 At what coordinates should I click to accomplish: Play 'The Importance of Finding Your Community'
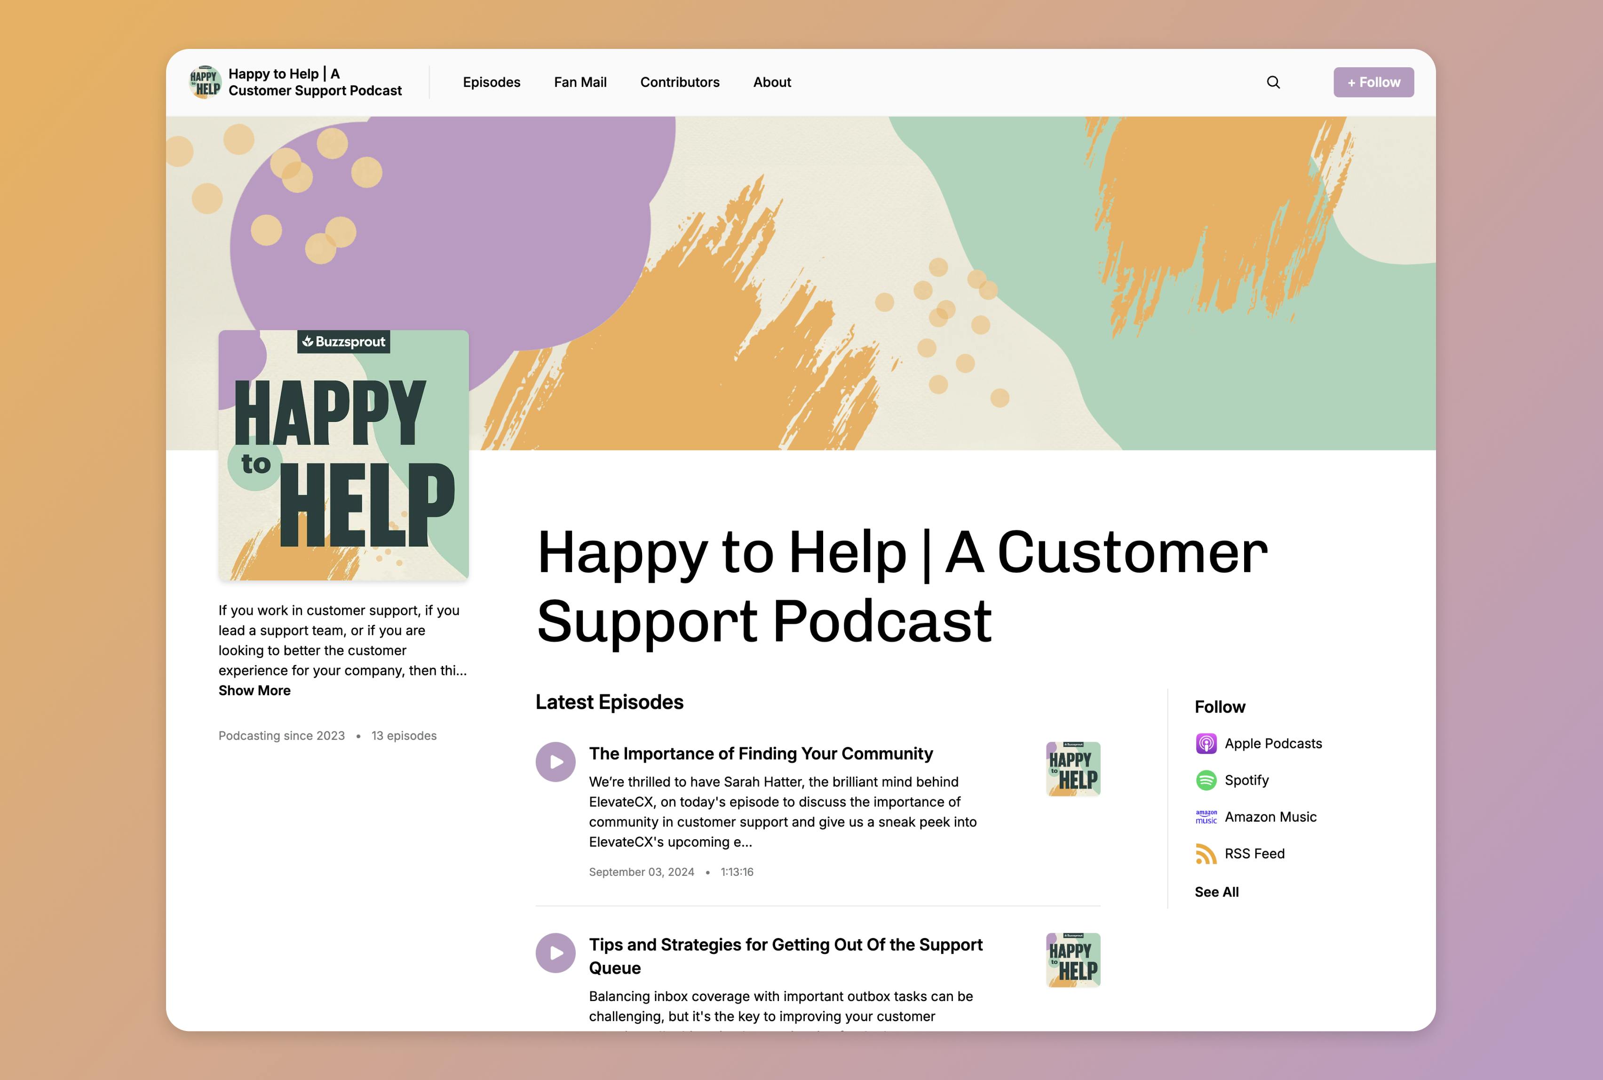[x=555, y=761]
